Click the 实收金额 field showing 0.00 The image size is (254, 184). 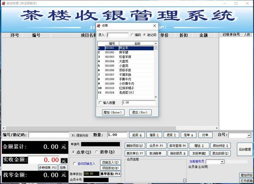pos(44,160)
